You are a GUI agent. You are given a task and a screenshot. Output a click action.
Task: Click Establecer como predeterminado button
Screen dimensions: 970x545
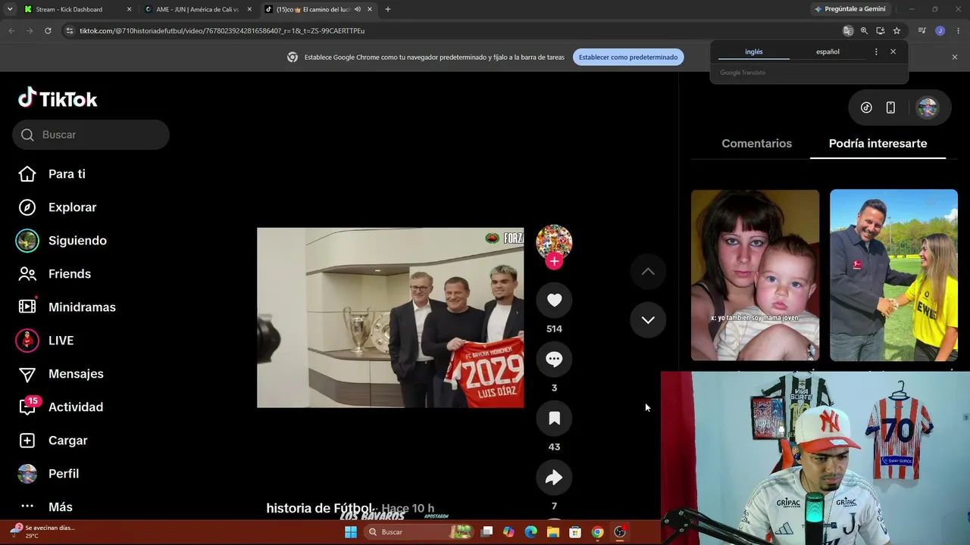coord(628,57)
